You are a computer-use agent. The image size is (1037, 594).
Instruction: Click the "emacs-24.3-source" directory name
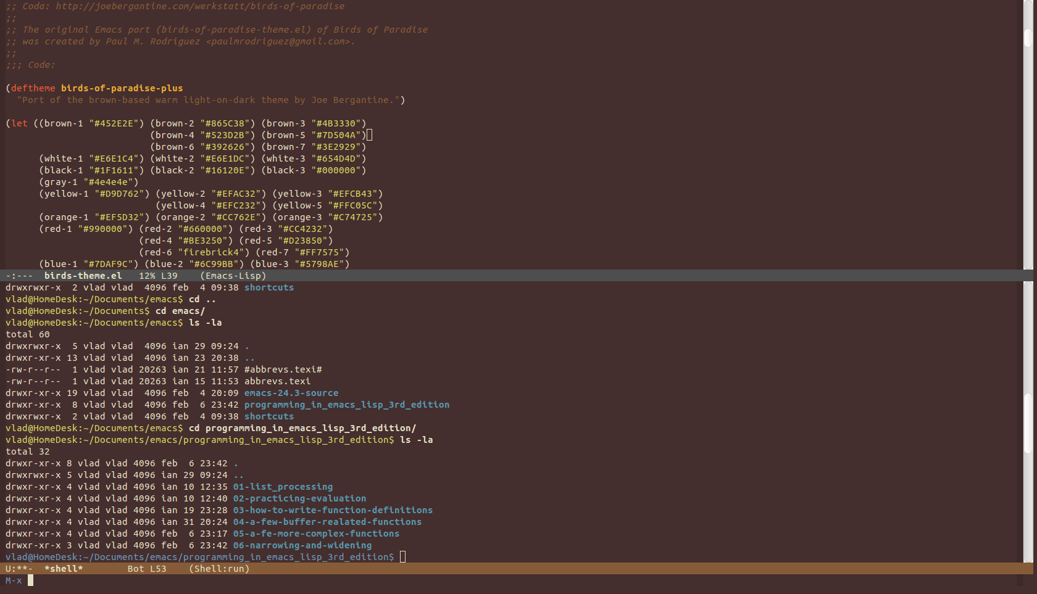291,393
